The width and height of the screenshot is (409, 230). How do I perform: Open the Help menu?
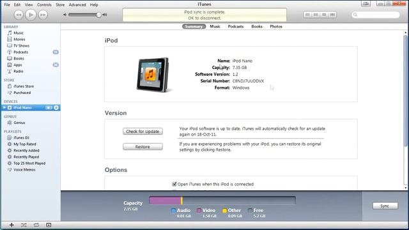click(x=94, y=4)
